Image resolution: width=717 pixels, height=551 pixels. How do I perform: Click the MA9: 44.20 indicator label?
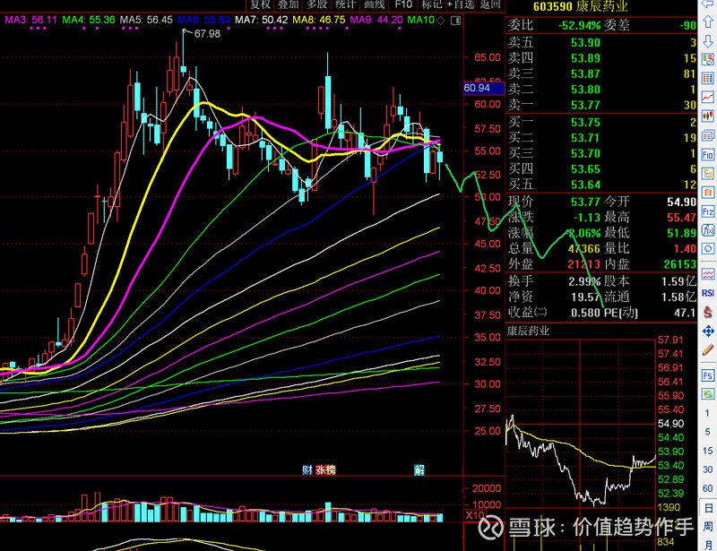pyautogui.click(x=376, y=20)
